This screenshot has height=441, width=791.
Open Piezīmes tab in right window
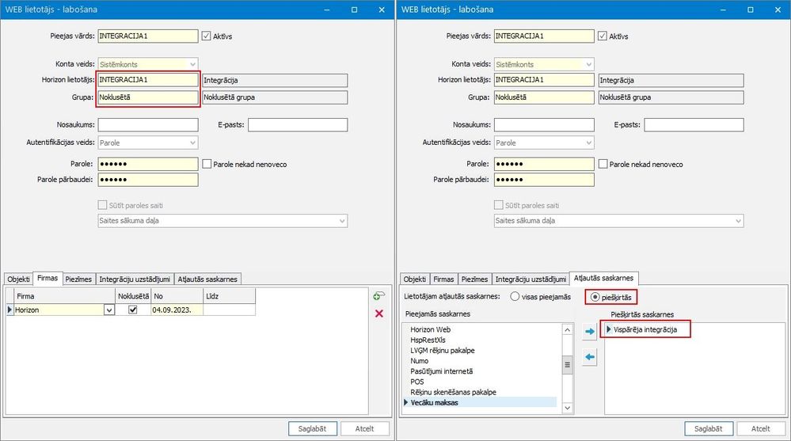pyautogui.click(x=475, y=279)
